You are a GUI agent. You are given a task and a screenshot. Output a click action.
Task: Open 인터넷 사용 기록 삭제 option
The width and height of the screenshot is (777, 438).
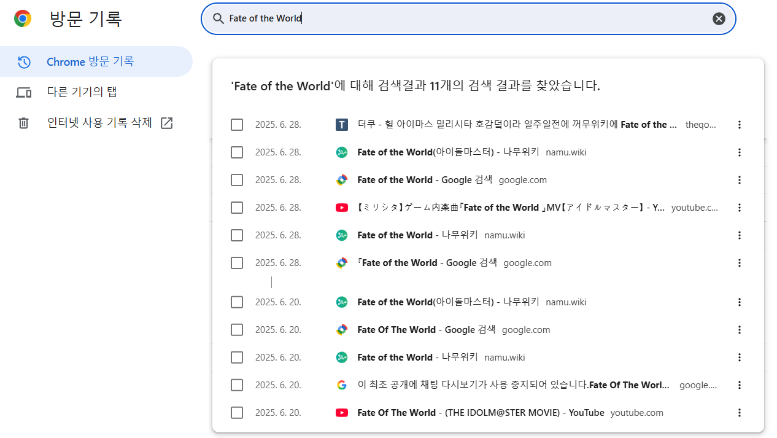coord(99,123)
